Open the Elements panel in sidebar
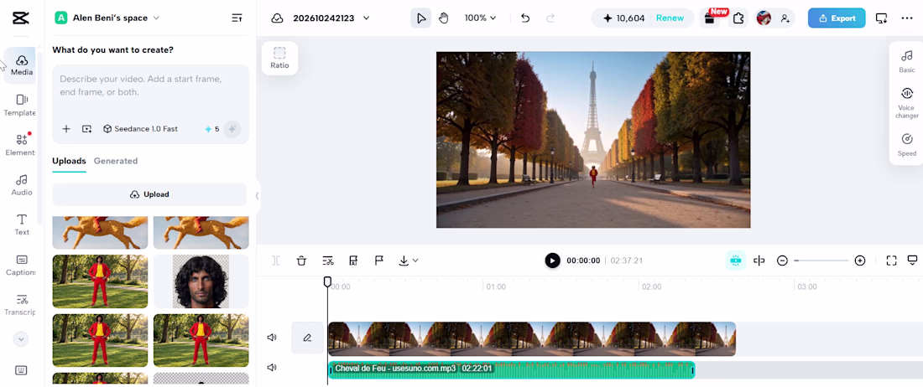Viewport: 923px width, 387px height. (x=22, y=144)
